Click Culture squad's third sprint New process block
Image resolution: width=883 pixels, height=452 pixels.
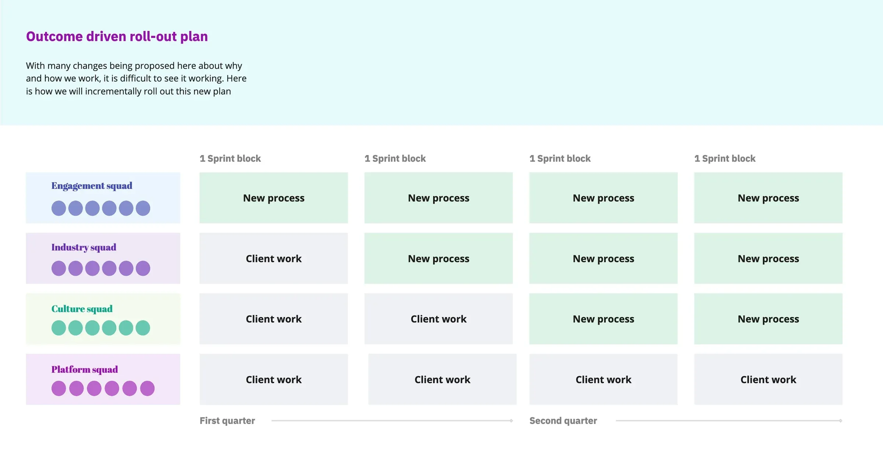pyautogui.click(x=603, y=319)
